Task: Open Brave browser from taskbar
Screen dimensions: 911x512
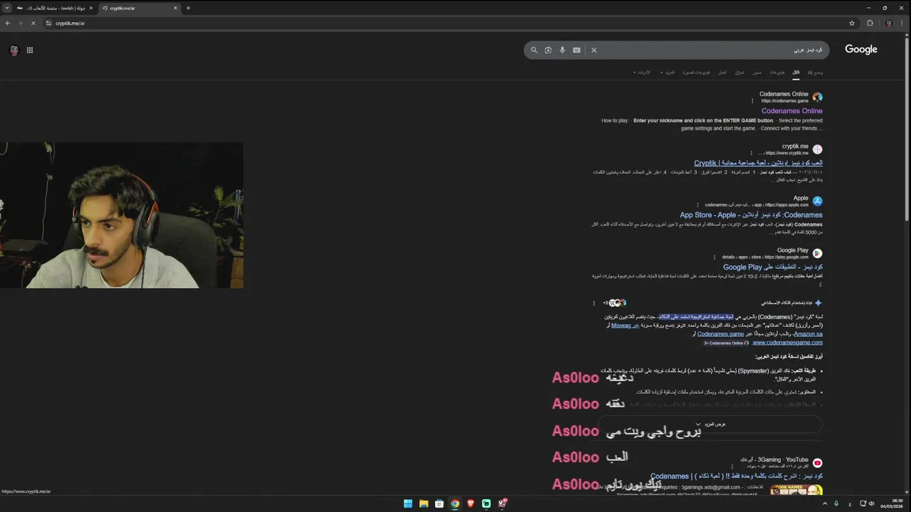Action: [x=470, y=503]
